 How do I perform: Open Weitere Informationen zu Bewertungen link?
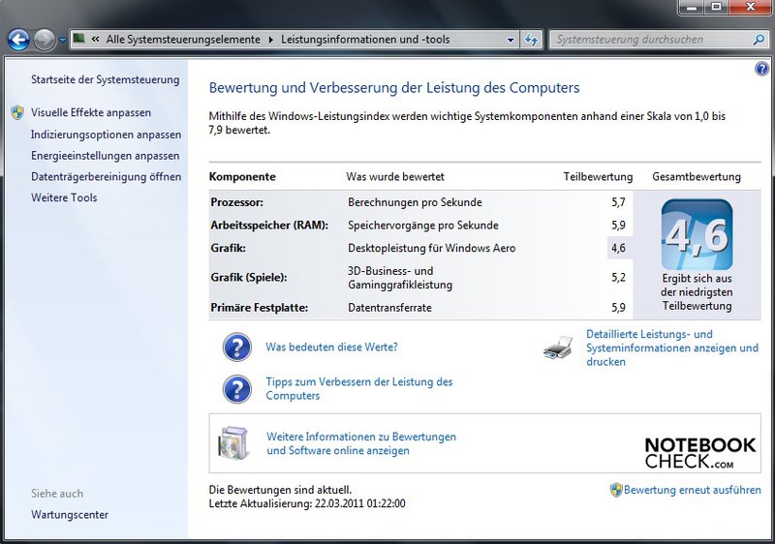[x=361, y=443]
